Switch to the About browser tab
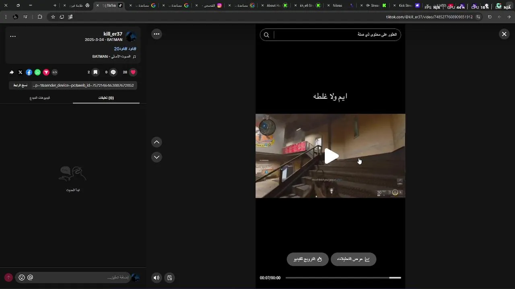This screenshot has width=515, height=289. point(274,6)
